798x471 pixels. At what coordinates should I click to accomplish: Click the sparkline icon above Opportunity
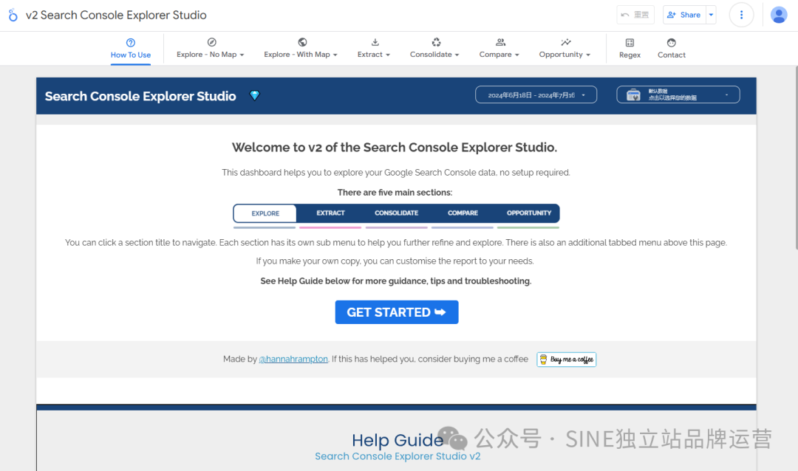tap(566, 42)
